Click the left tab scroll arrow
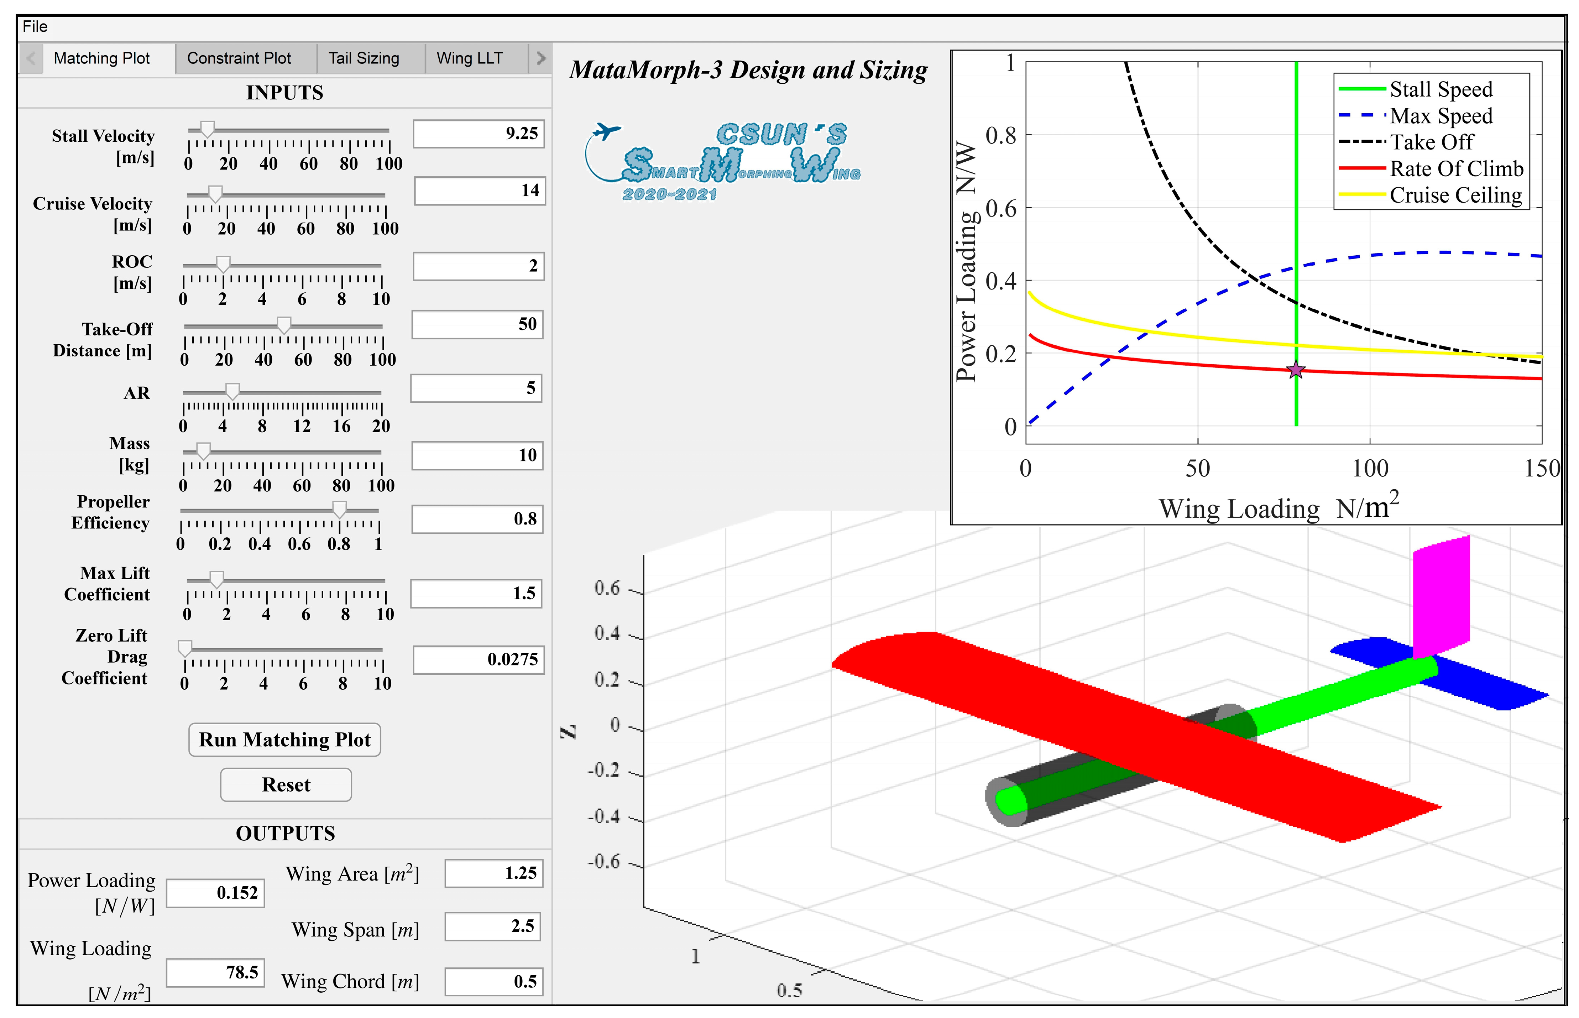This screenshot has width=1579, height=1018. click(30, 58)
